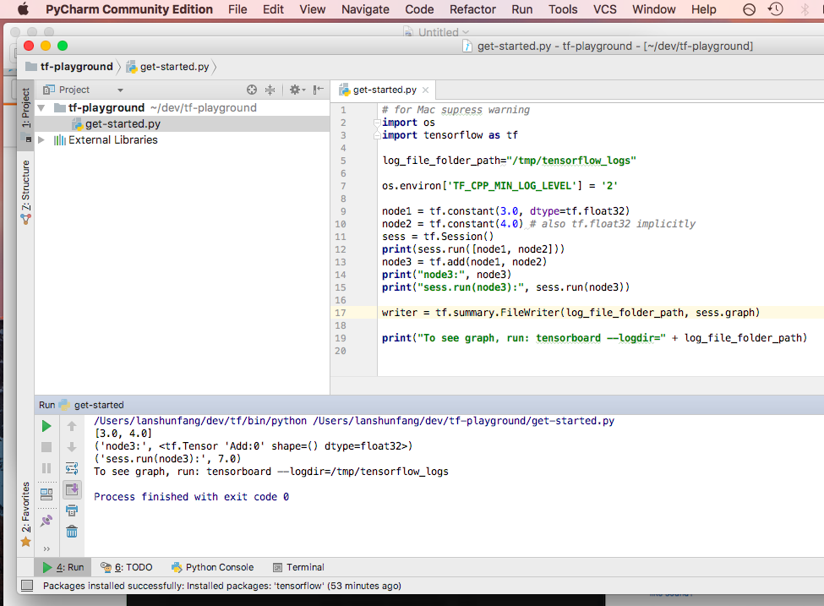Switch to the get-started.py editor tab
This screenshot has width=824, height=606.
coord(385,90)
